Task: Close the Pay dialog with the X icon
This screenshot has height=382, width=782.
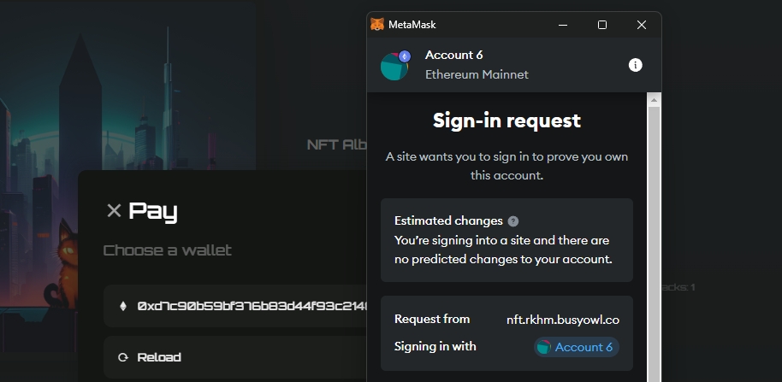Action: click(114, 210)
